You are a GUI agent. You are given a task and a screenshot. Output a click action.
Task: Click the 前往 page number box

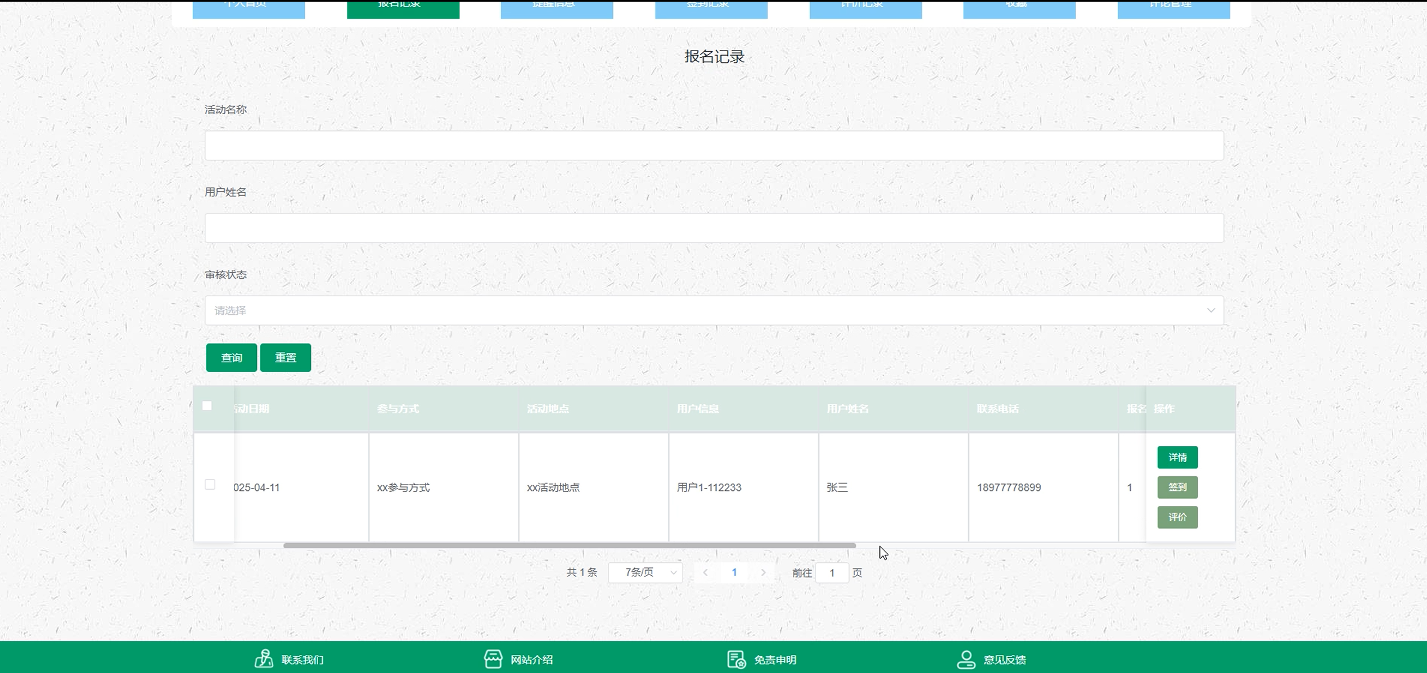831,572
